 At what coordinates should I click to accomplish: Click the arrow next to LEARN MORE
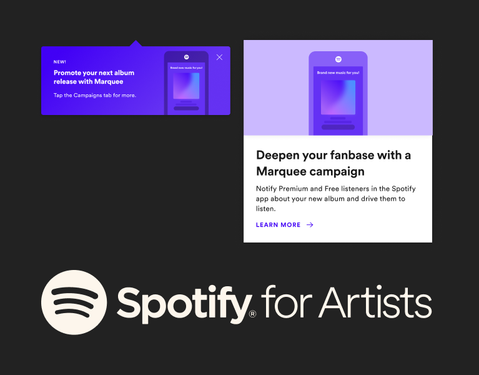coord(310,225)
